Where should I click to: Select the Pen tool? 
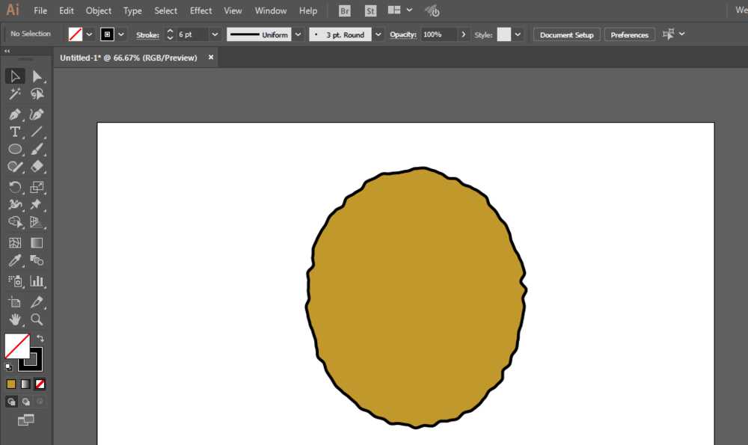click(14, 114)
